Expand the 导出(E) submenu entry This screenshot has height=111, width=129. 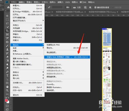coord(27,45)
